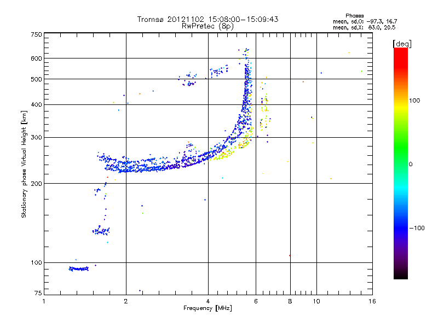Select the "mean, sd,X: 83.0, 20.5" line
438x328 pixels.
tap(364, 27)
